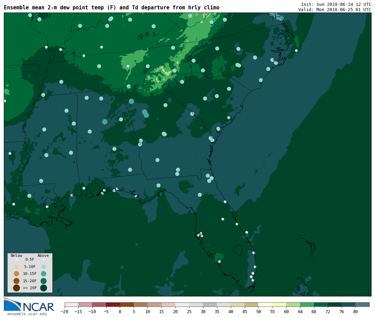Pick the Below 5-10F pale yellow circle
This screenshot has height=318, width=375.
point(16,267)
